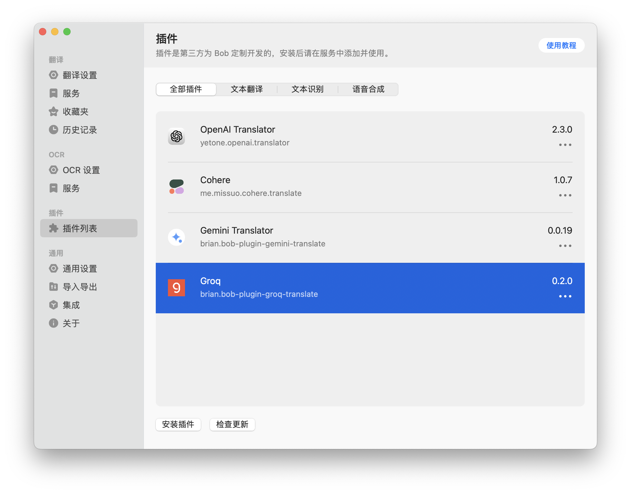This screenshot has height=494, width=631.
Task: Click 检查更新 to check updates
Action: click(232, 424)
